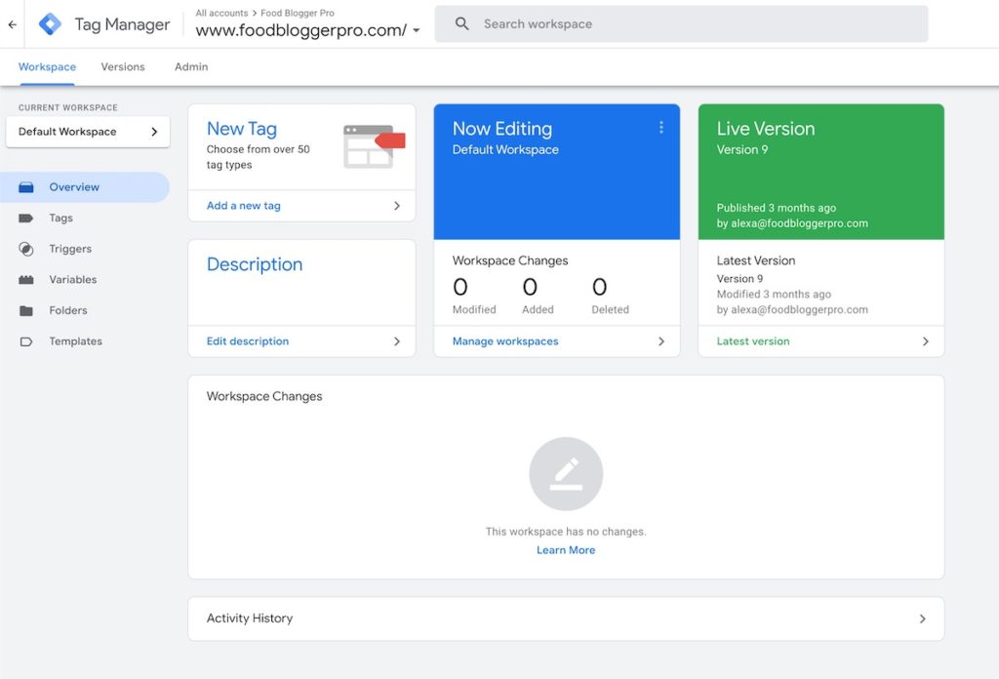Click the chevron beside Add a new tag
The height and width of the screenshot is (679, 999).
coord(397,206)
